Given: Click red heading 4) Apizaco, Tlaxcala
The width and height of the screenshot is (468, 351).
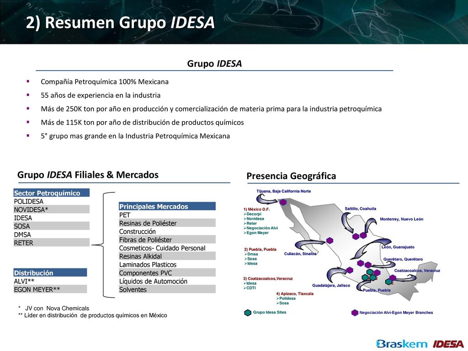Looking at the screenshot, I should 295,294.
